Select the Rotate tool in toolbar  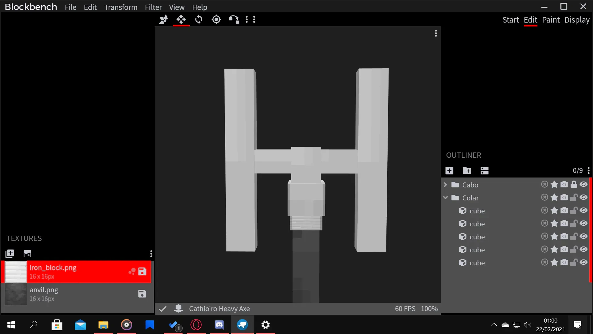click(199, 19)
